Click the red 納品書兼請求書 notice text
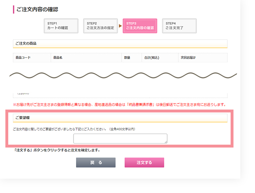255x193 pixels. coord(119,105)
